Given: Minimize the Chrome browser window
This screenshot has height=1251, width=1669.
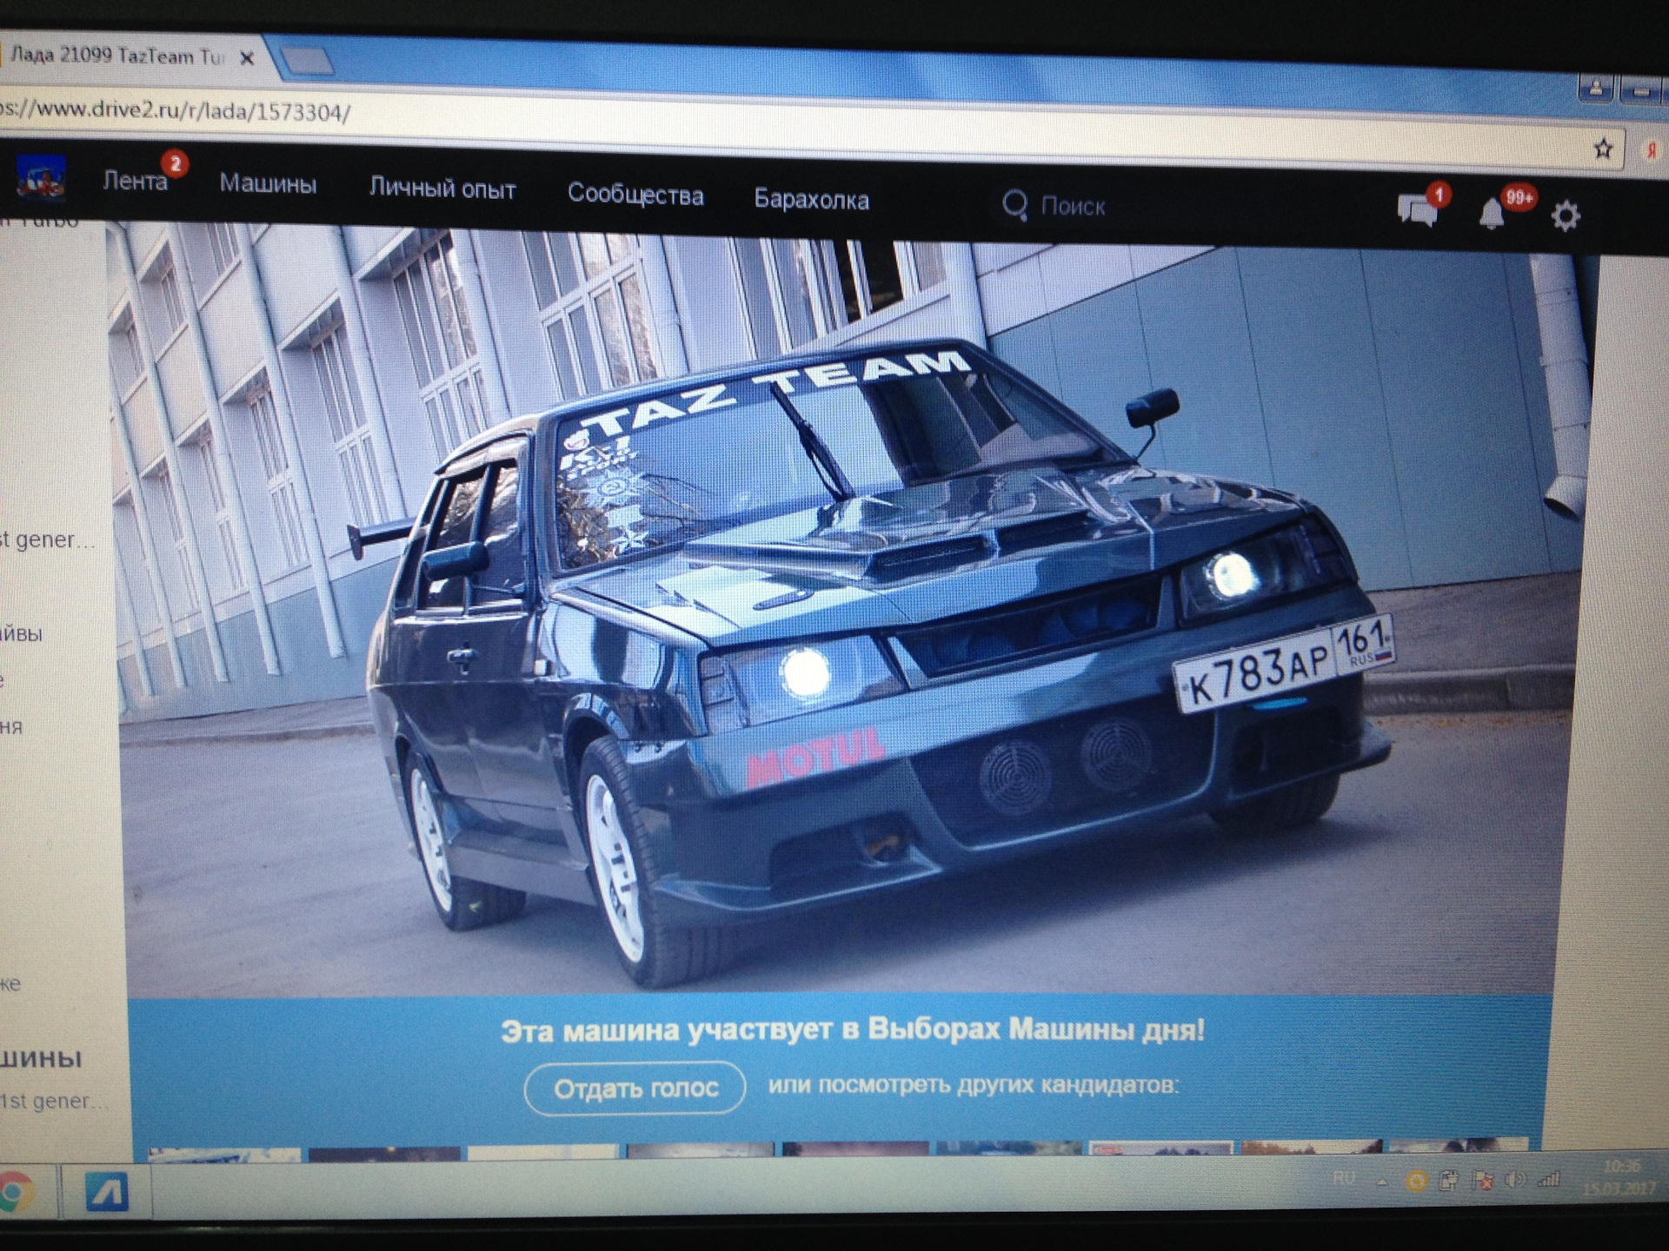Looking at the screenshot, I should pos(1641,90).
